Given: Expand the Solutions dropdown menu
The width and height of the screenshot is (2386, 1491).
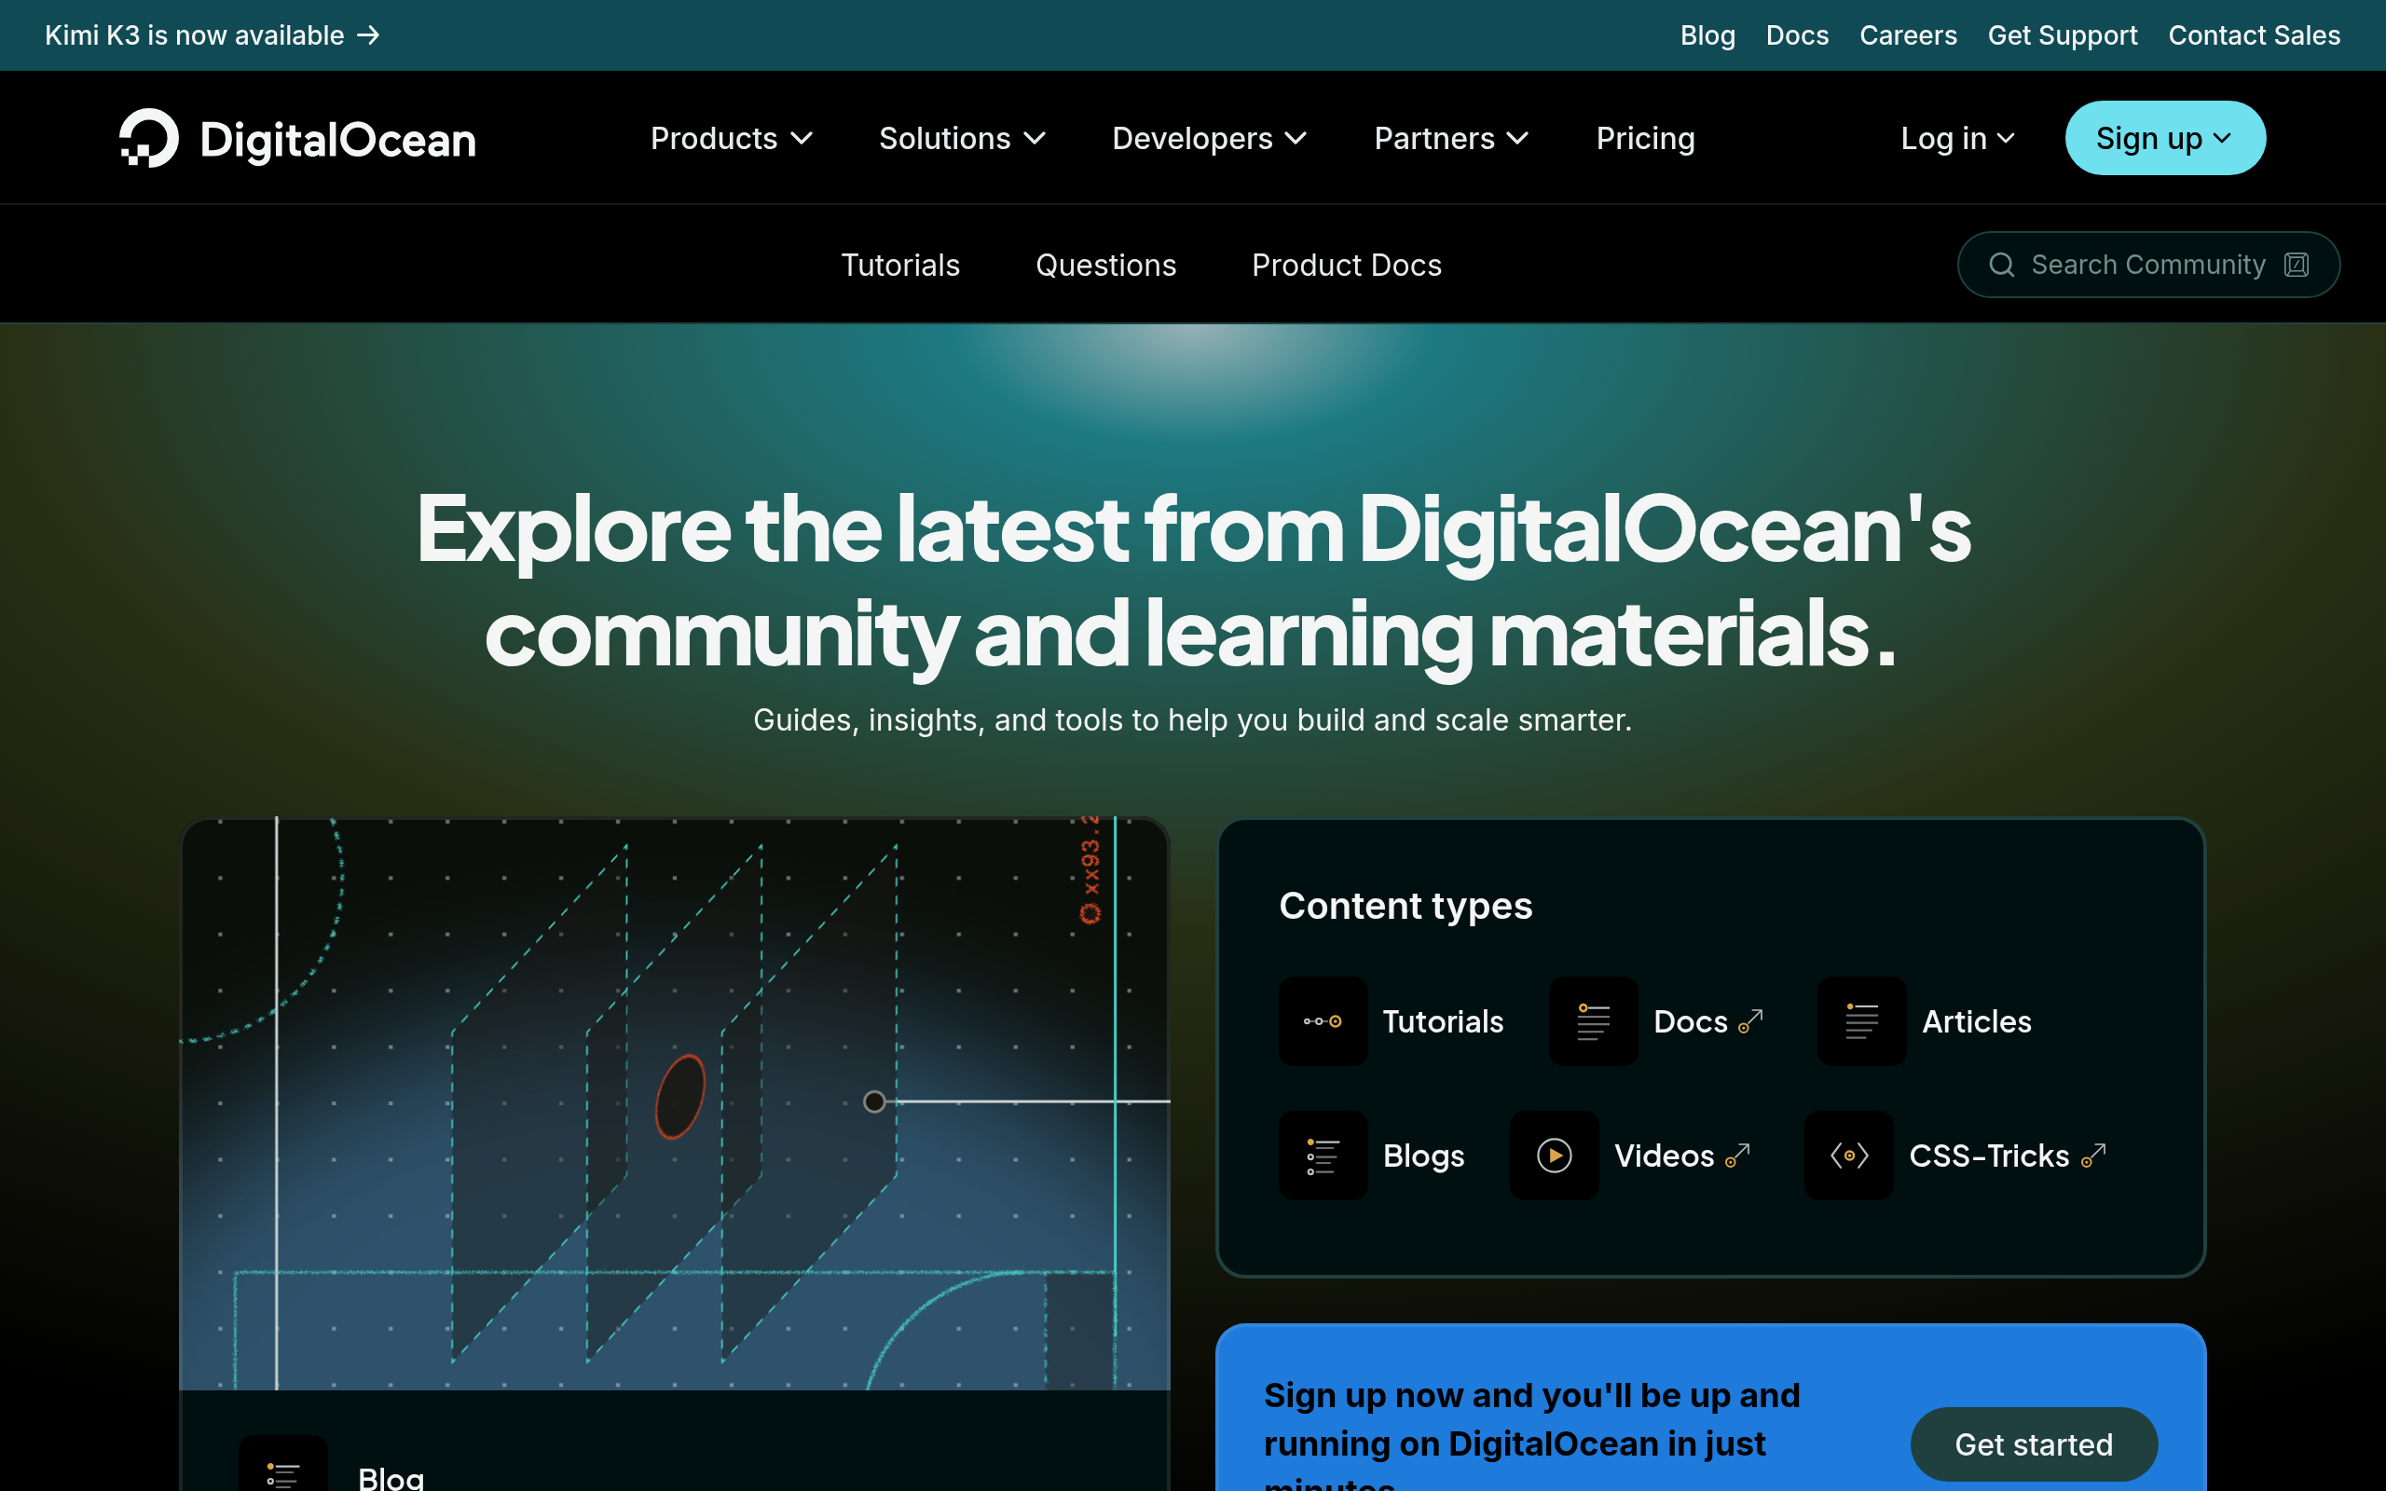Looking at the screenshot, I should coord(962,138).
